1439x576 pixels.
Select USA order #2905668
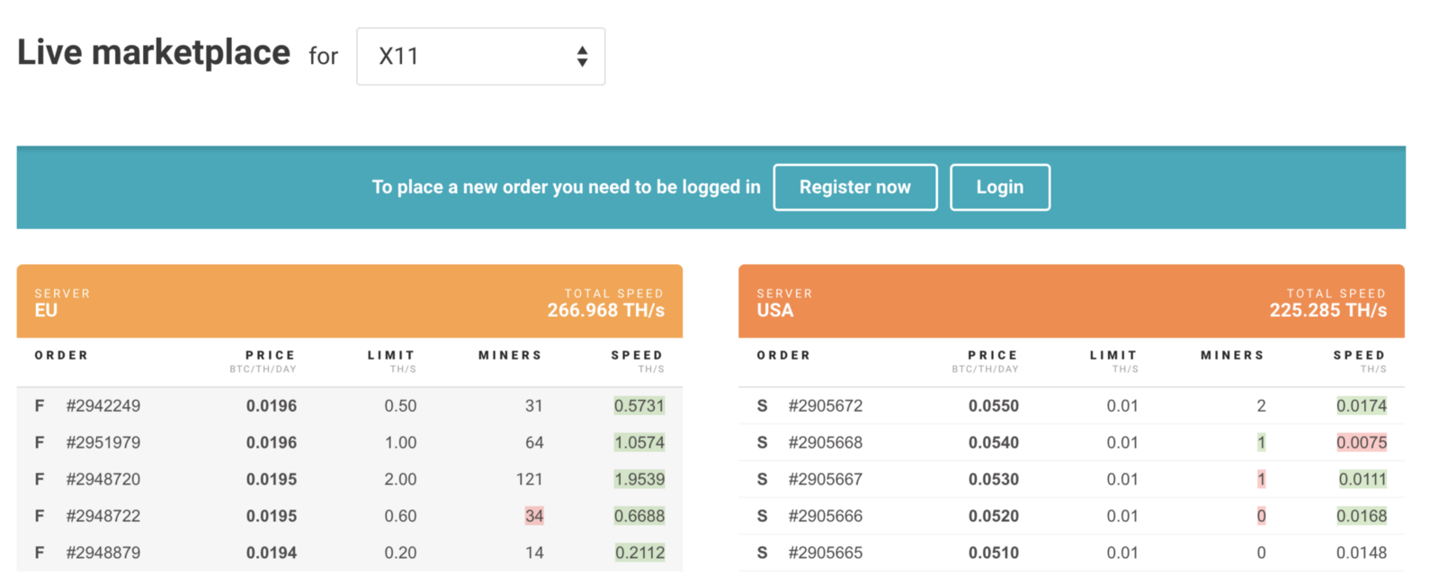click(x=825, y=443)
